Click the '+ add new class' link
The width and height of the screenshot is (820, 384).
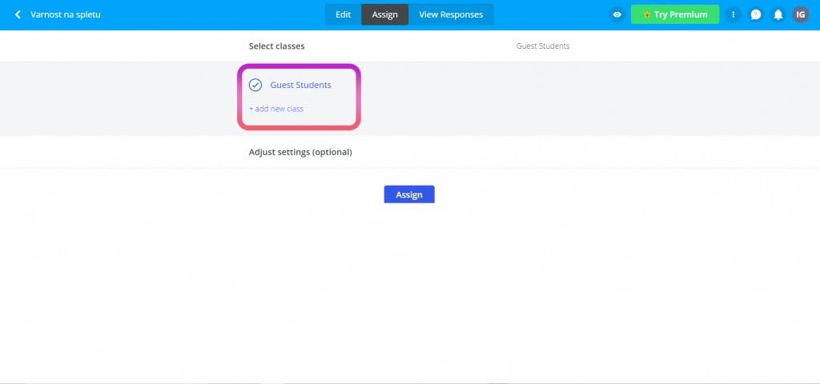276,109
